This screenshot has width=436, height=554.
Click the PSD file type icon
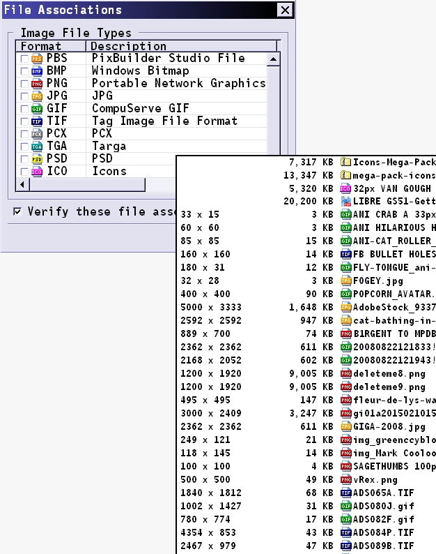pos(37,159)
